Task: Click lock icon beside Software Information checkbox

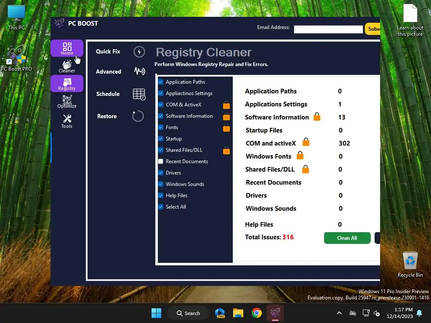Action: 226,116
